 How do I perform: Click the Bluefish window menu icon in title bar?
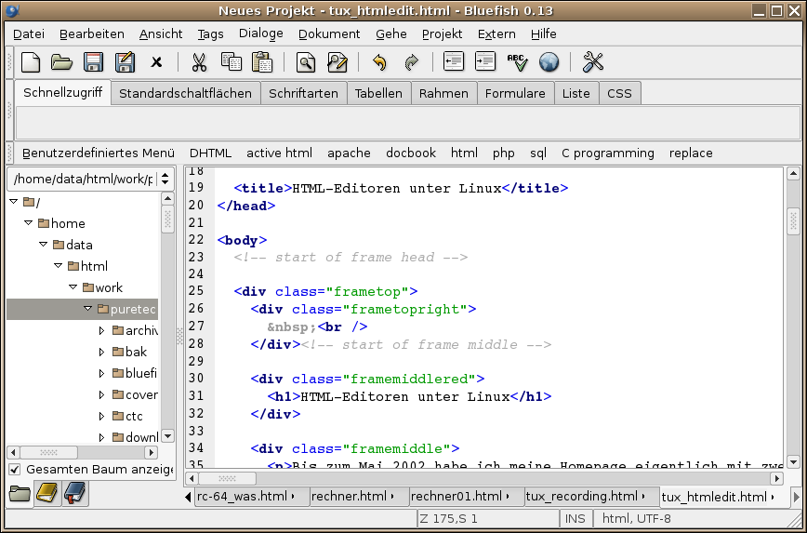[x=12, y=10]
